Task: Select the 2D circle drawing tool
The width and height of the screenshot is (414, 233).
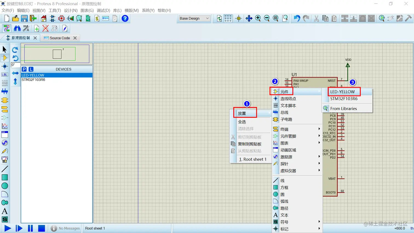Action: pyautogui.click(x=5, y=186)
